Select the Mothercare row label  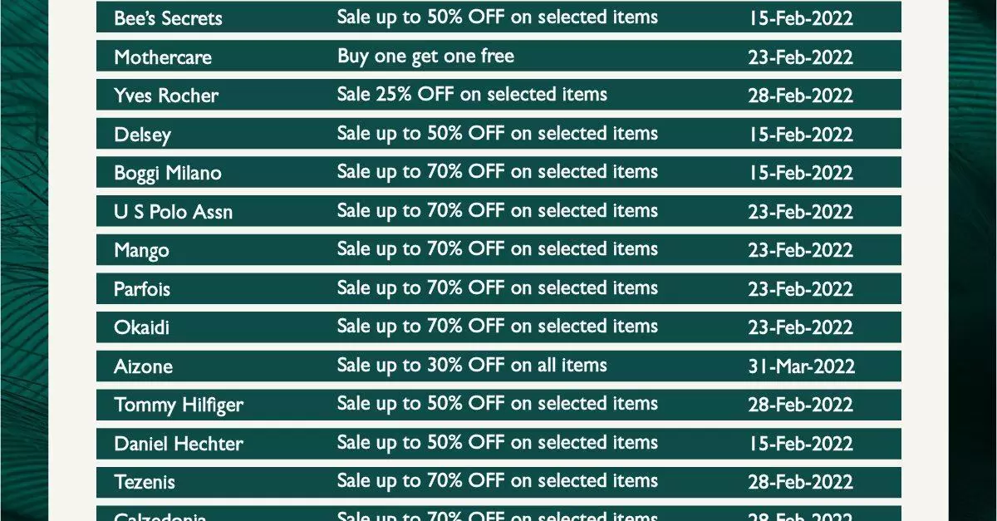click(x=163, y=57)
